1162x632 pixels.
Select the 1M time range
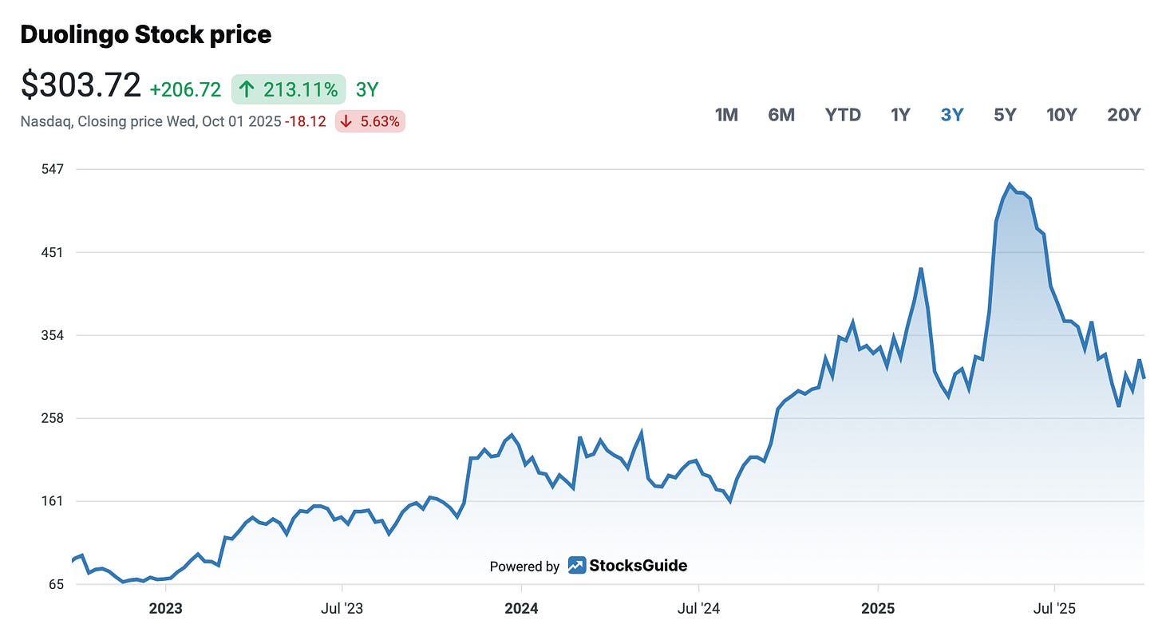725,114
